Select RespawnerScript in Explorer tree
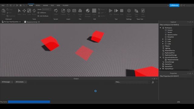Image resolution: width=194 pixels, height=109 pixels. 173,60
